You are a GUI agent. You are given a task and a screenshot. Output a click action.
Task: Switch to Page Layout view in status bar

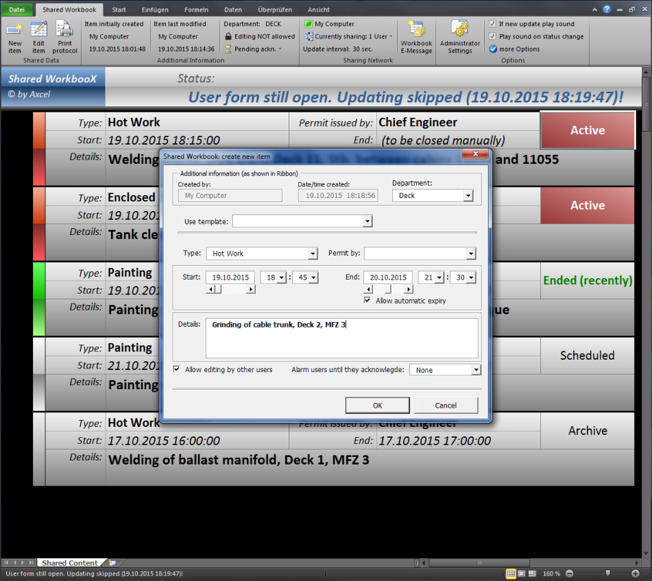522,573
